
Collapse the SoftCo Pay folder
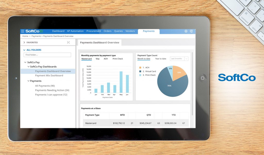26,62
